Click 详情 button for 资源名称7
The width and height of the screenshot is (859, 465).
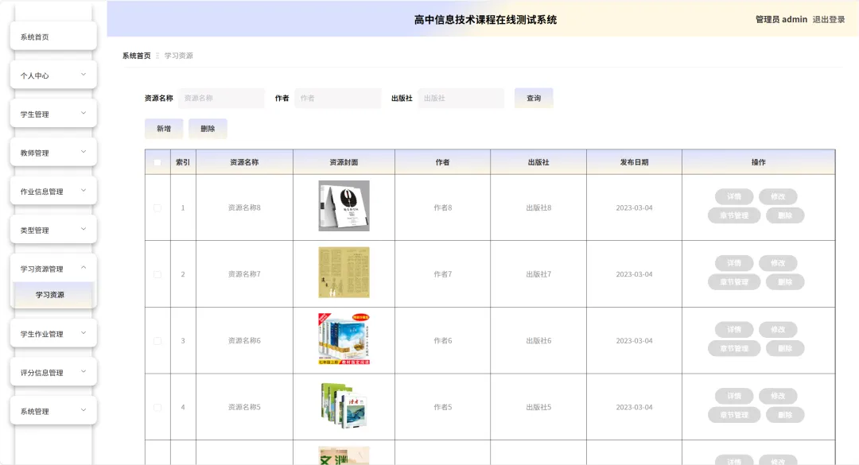pos(734,263)
